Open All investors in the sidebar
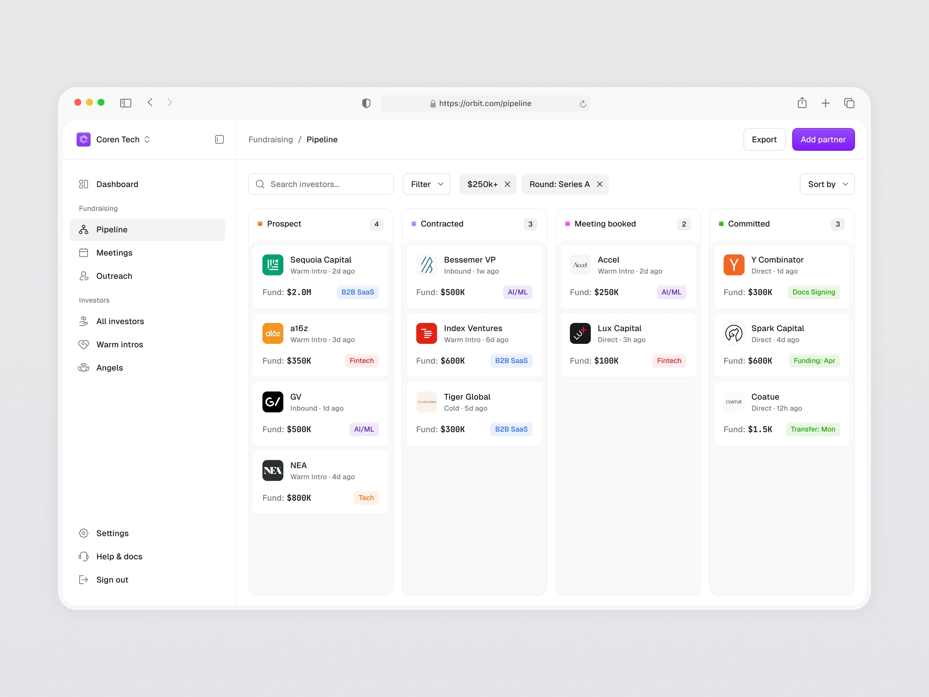Screen dimensions: 929x697 [x=147, y=321]
